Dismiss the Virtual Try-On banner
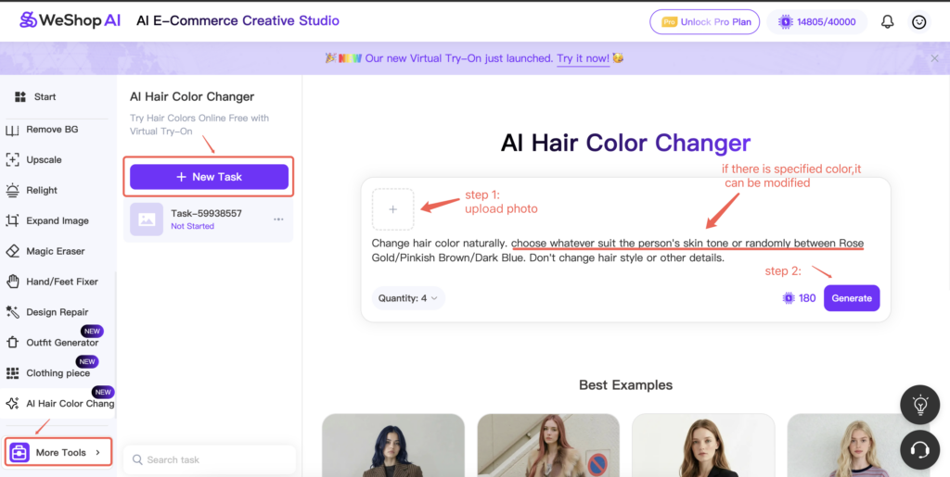The image size is (950, 477). pos(934,58)
